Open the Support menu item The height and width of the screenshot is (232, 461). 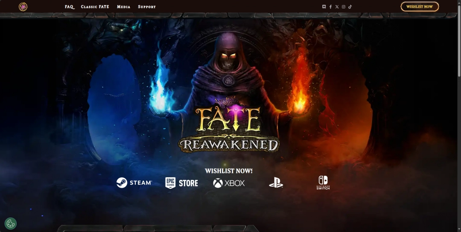coord(147,6)
